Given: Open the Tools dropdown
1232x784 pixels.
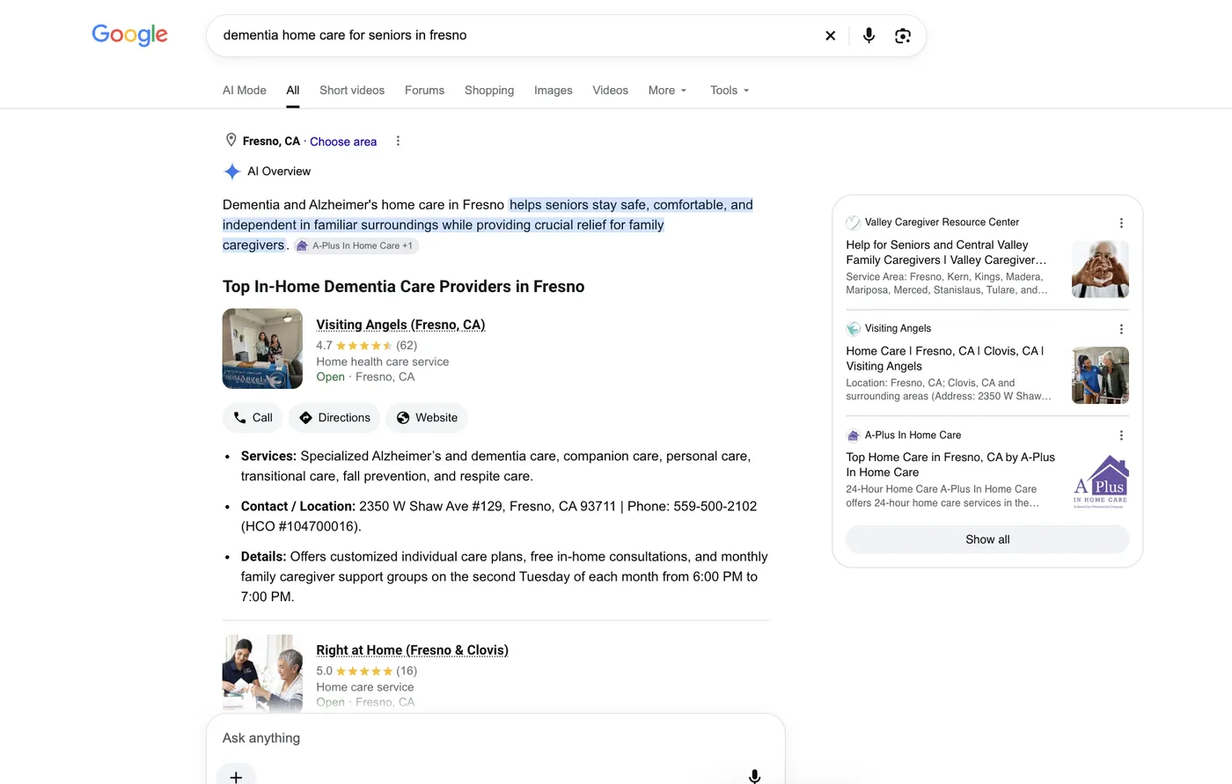Looking at the screenshot, I should click(x=730, y=91).
